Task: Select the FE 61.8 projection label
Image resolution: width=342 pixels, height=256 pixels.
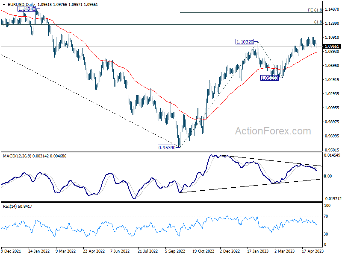Action: click(315, 9)
